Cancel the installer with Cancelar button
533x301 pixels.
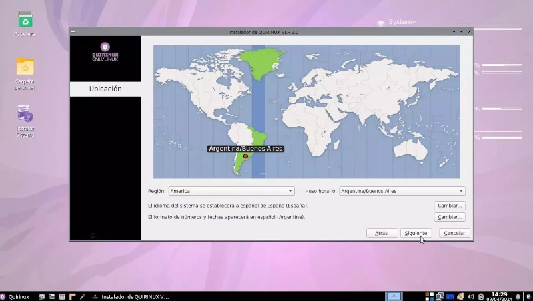[x=454, y=233]
